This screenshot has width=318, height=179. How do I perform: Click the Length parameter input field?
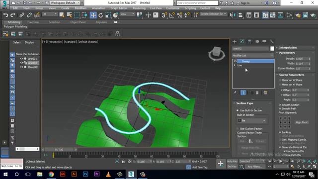pyautogui.click(x=302, y=59)
